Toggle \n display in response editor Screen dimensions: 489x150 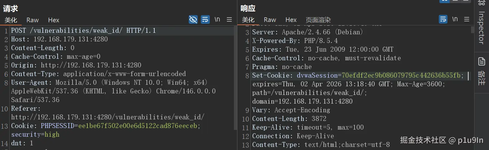point(455,19)
